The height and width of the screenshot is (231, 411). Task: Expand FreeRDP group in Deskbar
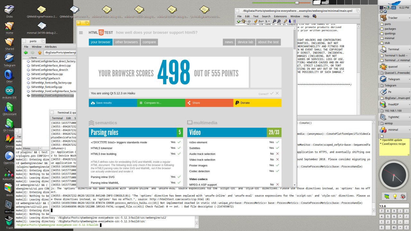point(409,104)
